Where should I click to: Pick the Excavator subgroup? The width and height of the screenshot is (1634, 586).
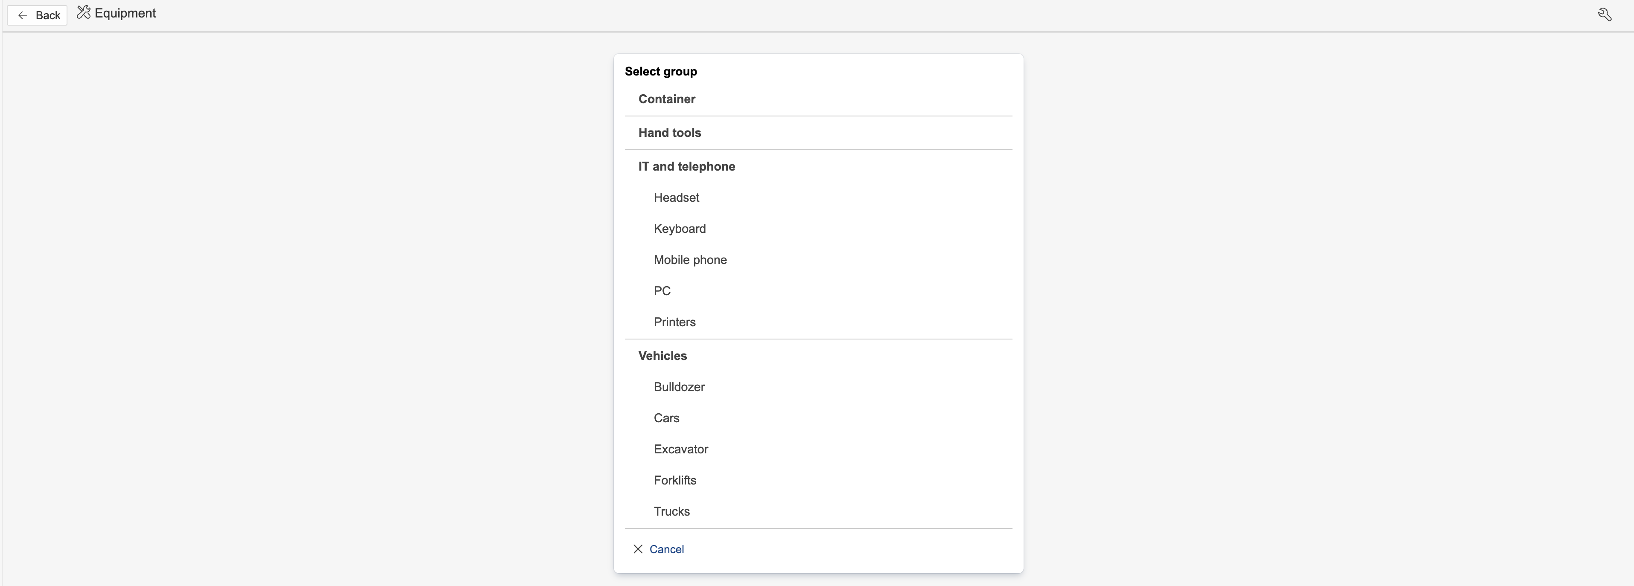click(x=681, y=449)
